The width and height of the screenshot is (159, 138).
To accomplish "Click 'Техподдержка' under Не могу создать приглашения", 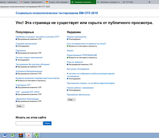I will pyautogui.click(x=23, y=60).
